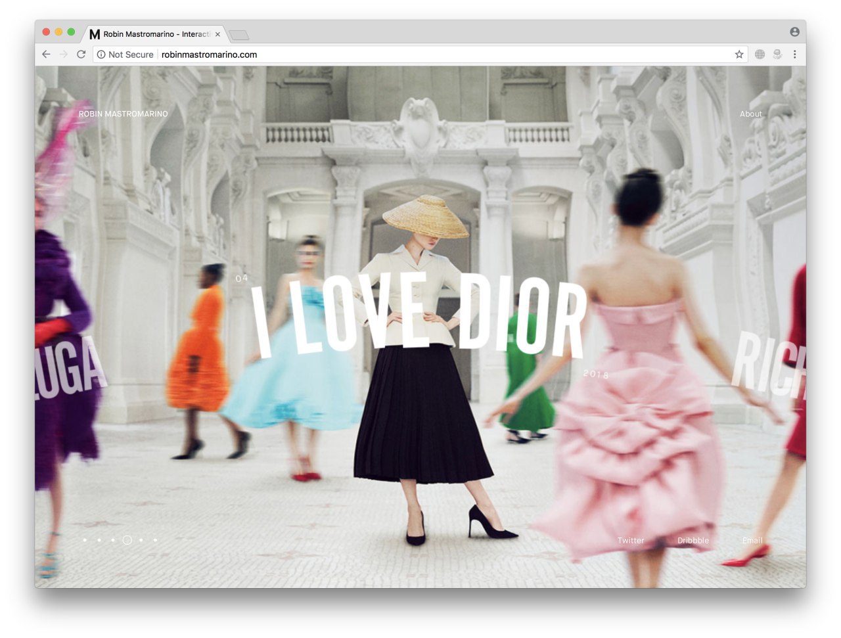Click the ROBIN MASTROMARINO site logo link
Image resolution: width=841 pixels, height=638 pixels.
123,114
